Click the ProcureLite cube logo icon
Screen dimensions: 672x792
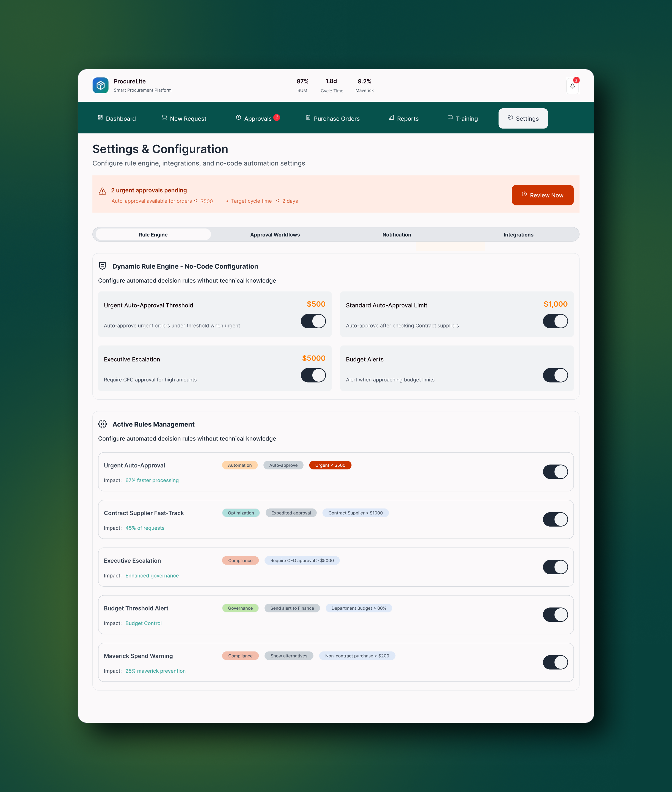100,85
